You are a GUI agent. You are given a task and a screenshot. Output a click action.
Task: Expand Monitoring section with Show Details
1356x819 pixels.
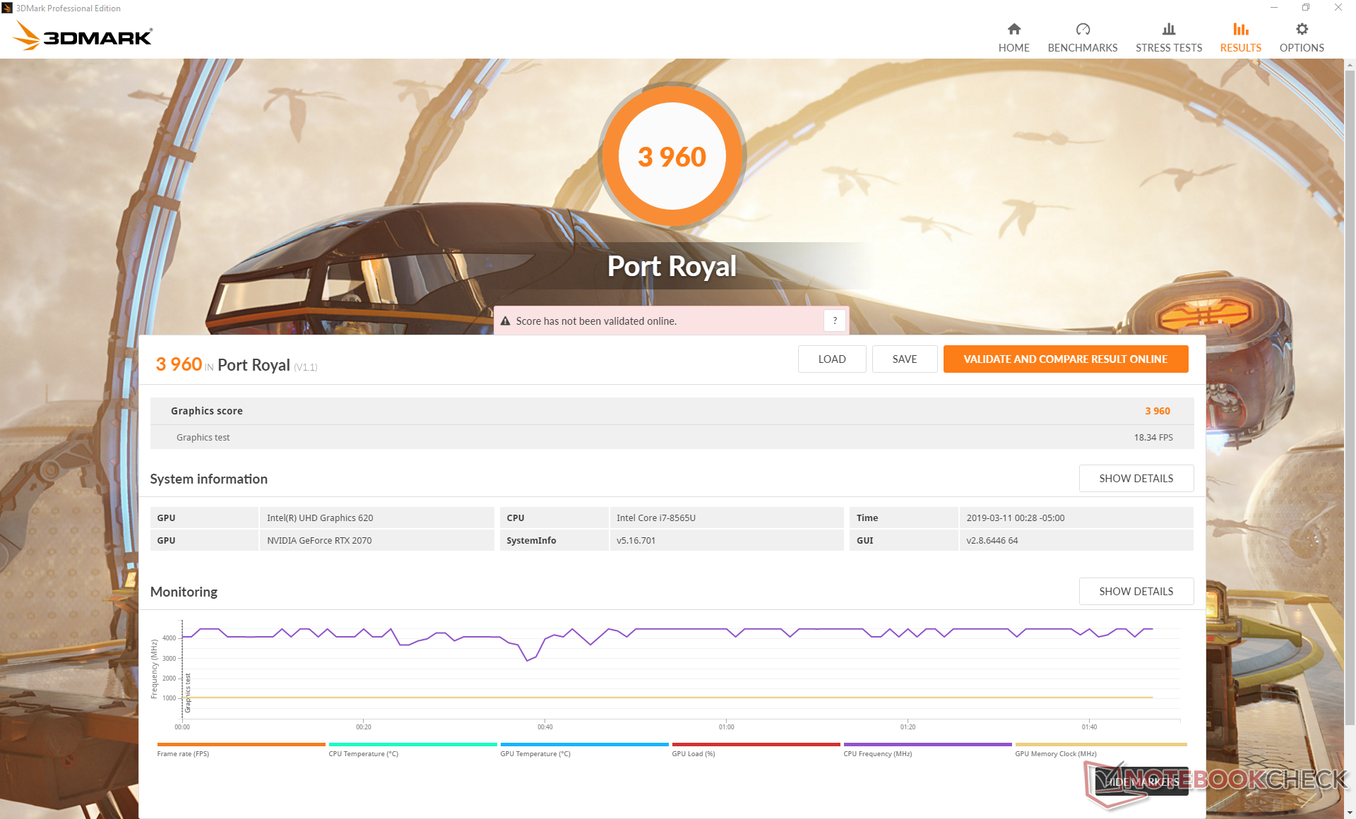(x=1136, y=592)
